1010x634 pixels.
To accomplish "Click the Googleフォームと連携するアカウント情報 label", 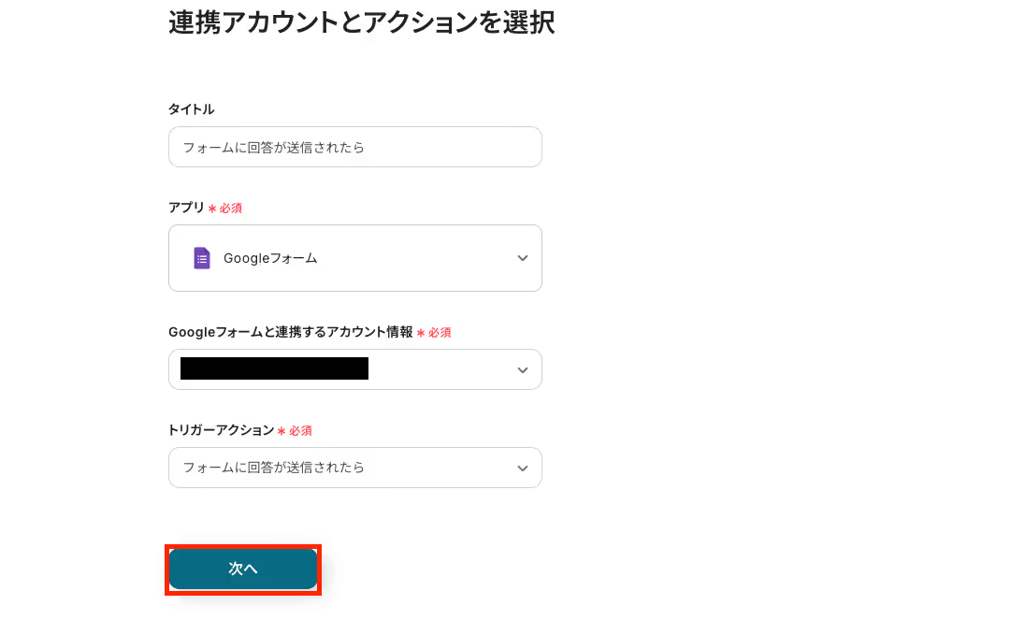I will click(x=291, y=332).
